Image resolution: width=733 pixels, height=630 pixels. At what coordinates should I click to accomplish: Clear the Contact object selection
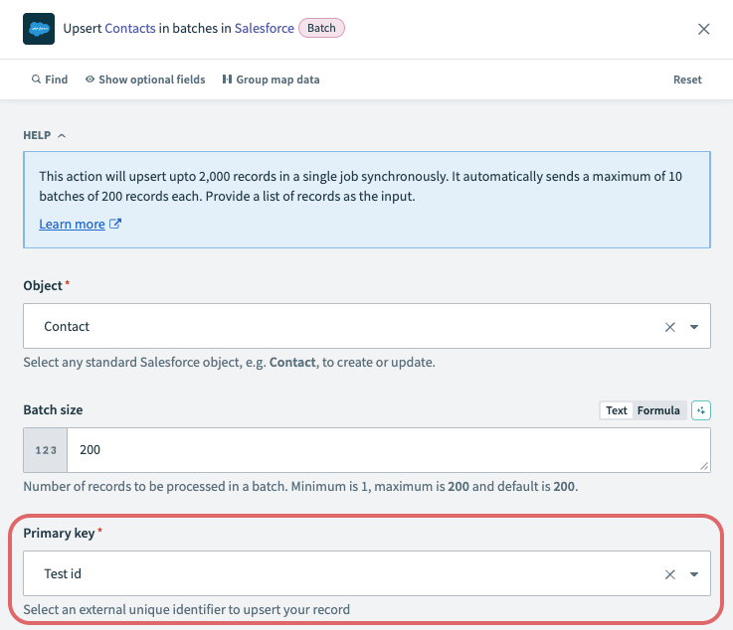point(669,327)
